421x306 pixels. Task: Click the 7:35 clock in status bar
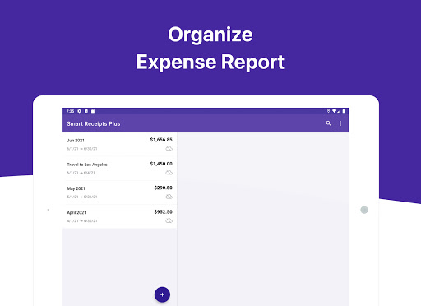click(x=70, y=111)
